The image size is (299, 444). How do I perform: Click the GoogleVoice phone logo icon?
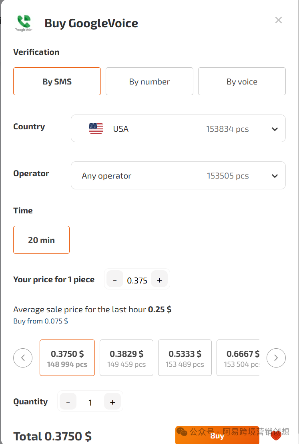point(24,23)
